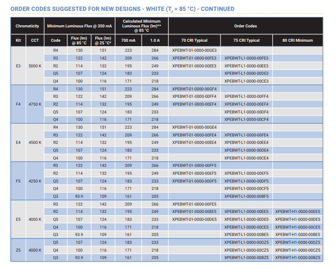Click order code XPEBWT-01-0000-00DE5
336x269 pixels.
[x=194, y=219]
